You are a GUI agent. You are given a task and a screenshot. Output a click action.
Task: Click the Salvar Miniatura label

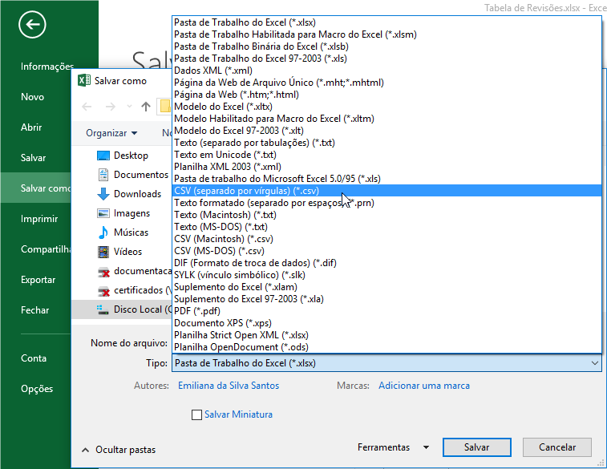pyautogui.click(x=238, y=414)
